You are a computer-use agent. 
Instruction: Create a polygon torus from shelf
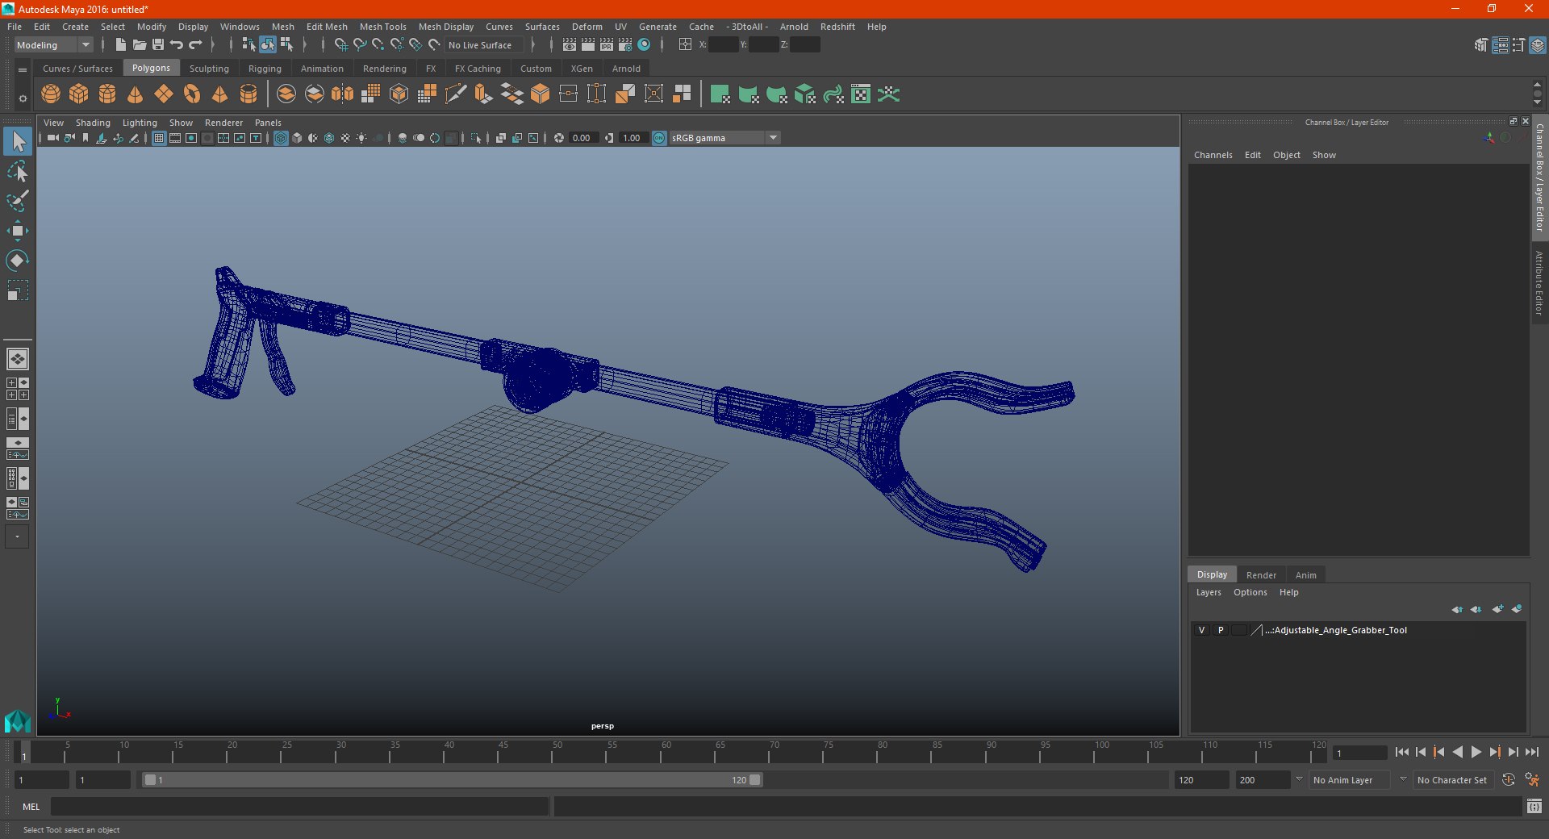[192, 94]
